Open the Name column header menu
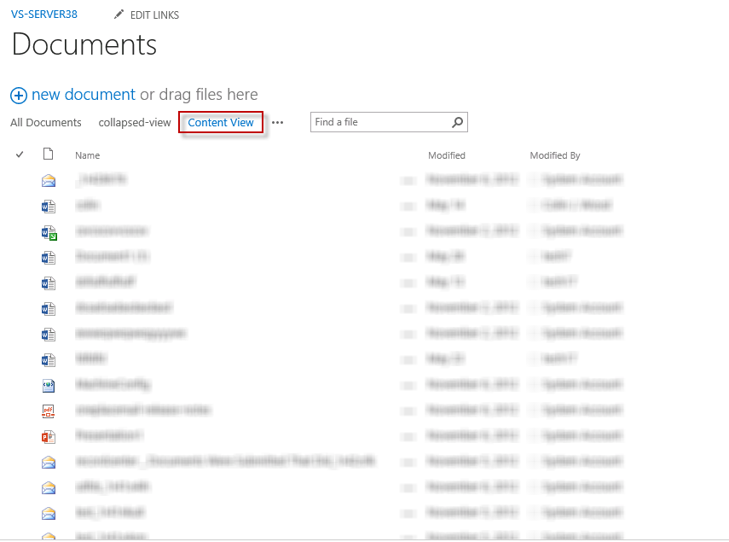 pyautogui.click(x=87, y=155)
